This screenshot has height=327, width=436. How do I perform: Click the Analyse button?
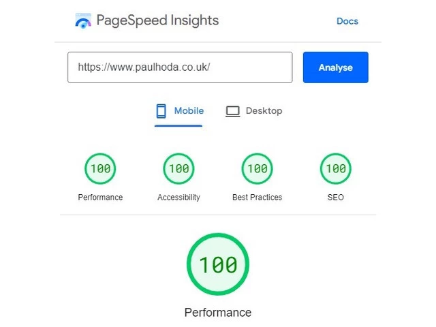(336, 67)
